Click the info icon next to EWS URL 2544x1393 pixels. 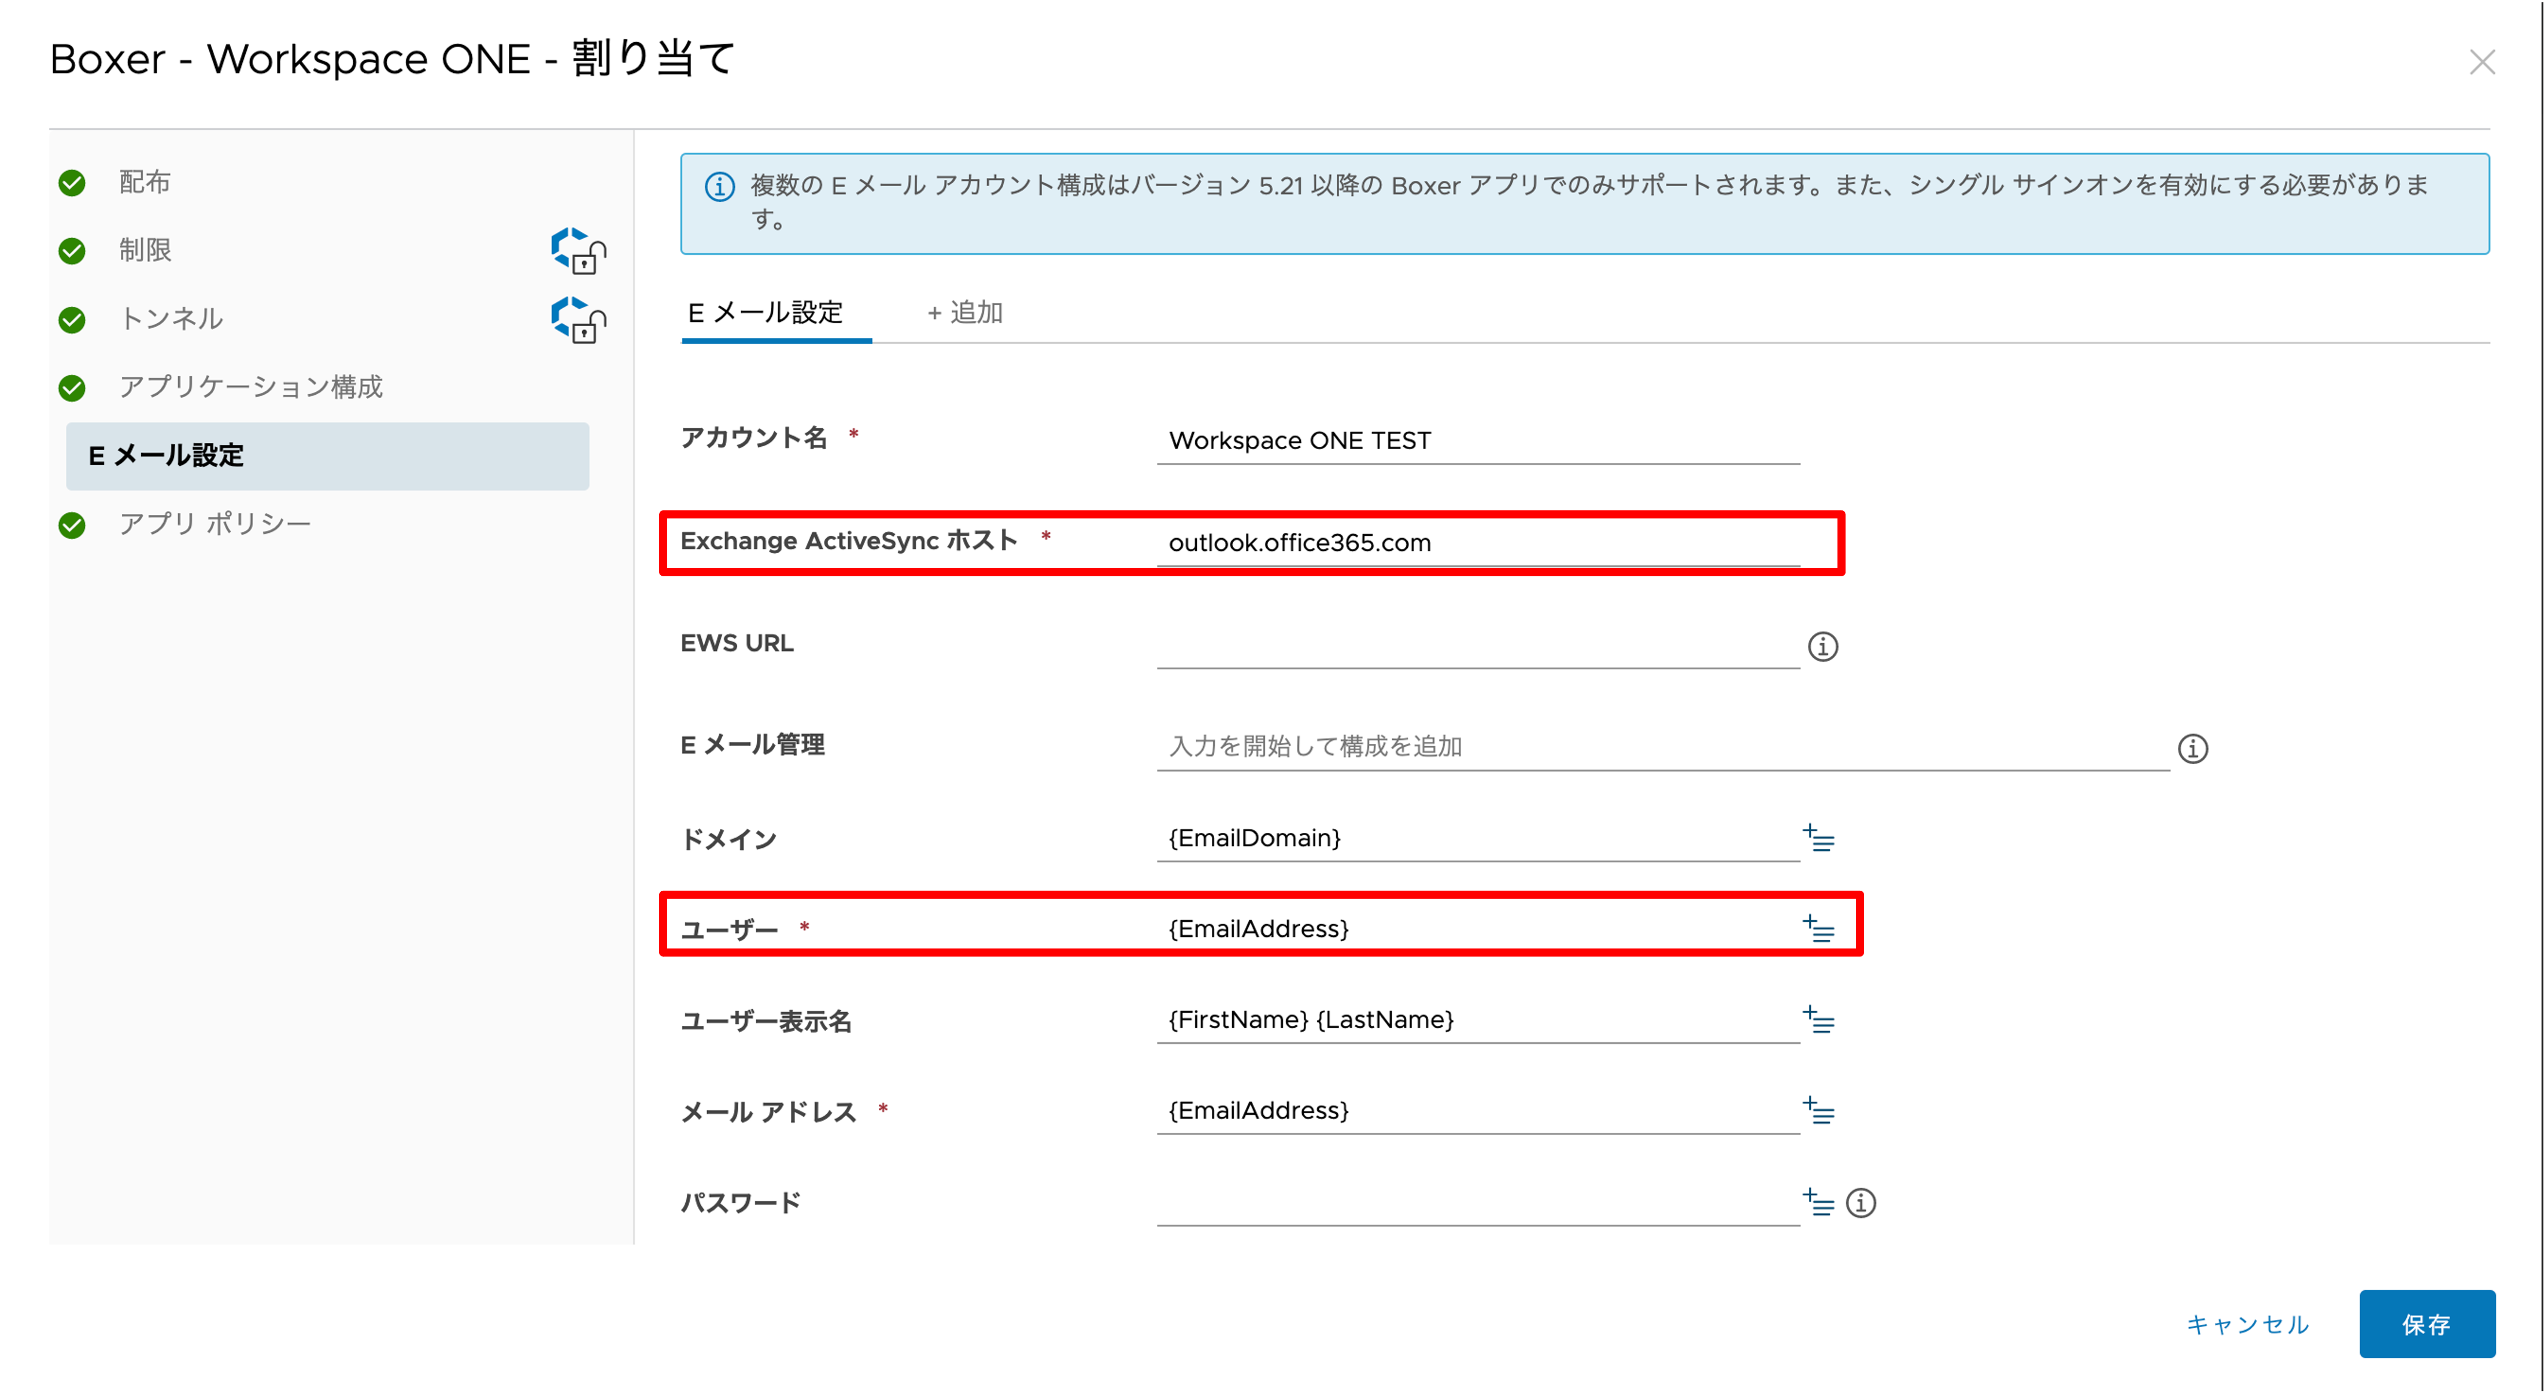(1823, 647)
